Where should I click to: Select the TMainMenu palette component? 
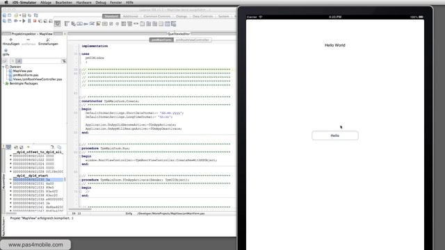[x=67, y=24]
